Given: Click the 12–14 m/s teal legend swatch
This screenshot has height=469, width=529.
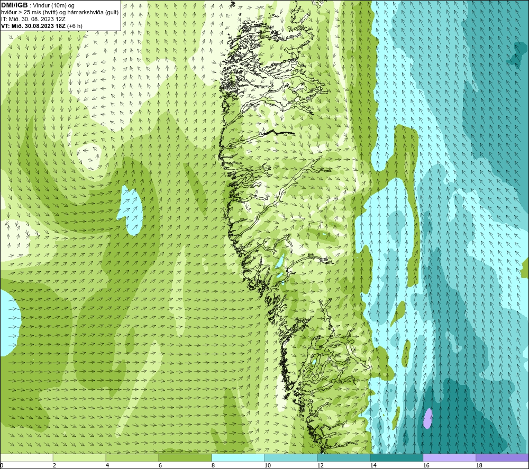Looking at the screenshot, I should 343,457.
